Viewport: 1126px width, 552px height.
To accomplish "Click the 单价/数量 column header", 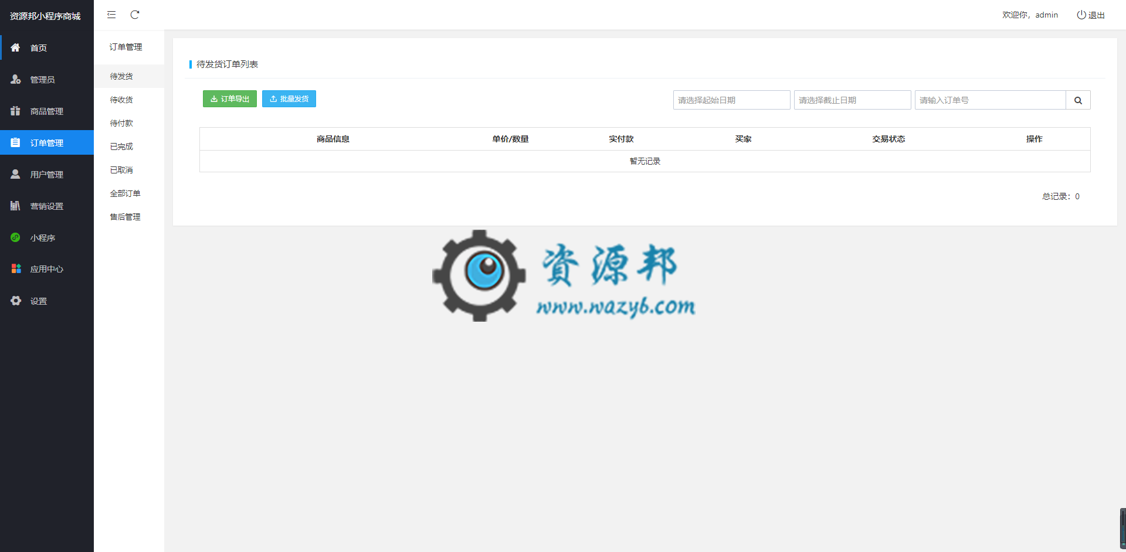I will point(511,139).
